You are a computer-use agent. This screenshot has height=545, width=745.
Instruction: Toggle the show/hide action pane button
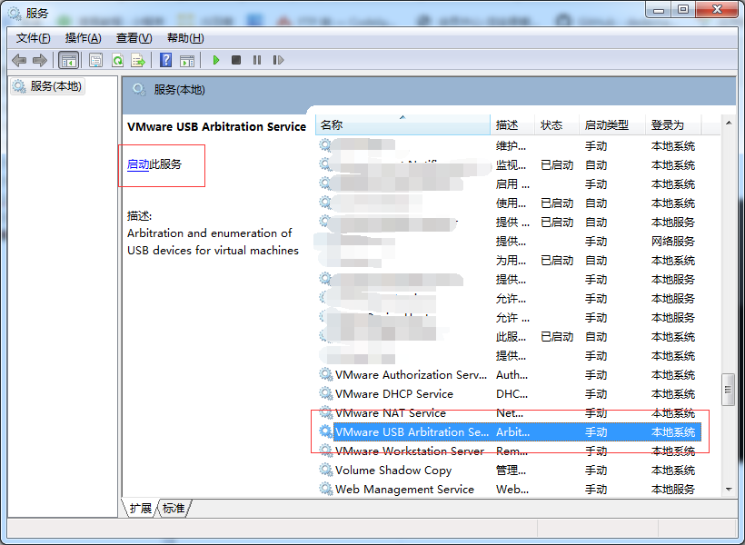point(187,60)
